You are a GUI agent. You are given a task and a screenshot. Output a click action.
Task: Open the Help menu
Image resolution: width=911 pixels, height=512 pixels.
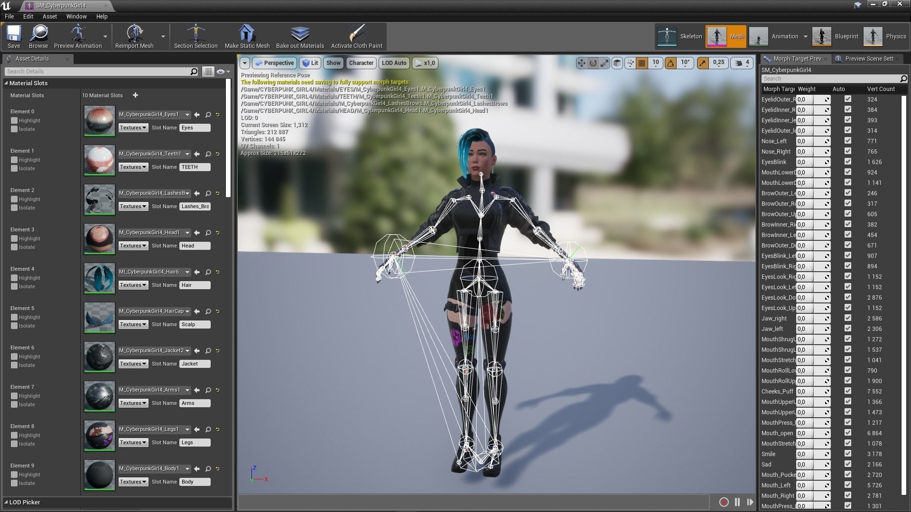click(102, 16)
